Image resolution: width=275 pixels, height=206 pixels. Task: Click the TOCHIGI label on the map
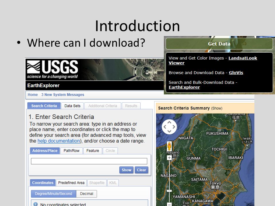coord(219,149)
